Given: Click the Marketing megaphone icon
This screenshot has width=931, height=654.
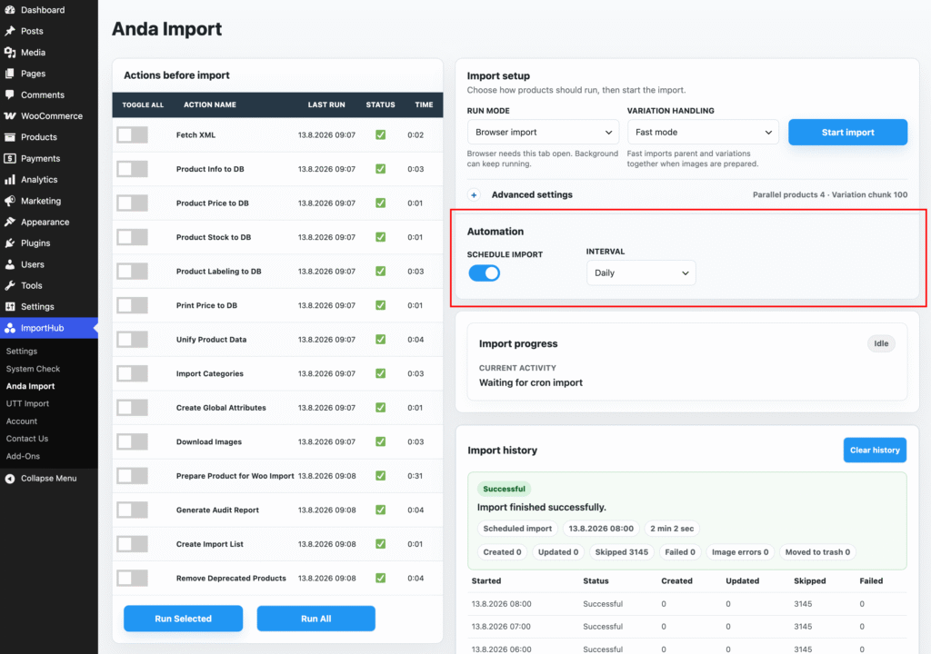Looking at the screenshot, I should pos(10,201).
